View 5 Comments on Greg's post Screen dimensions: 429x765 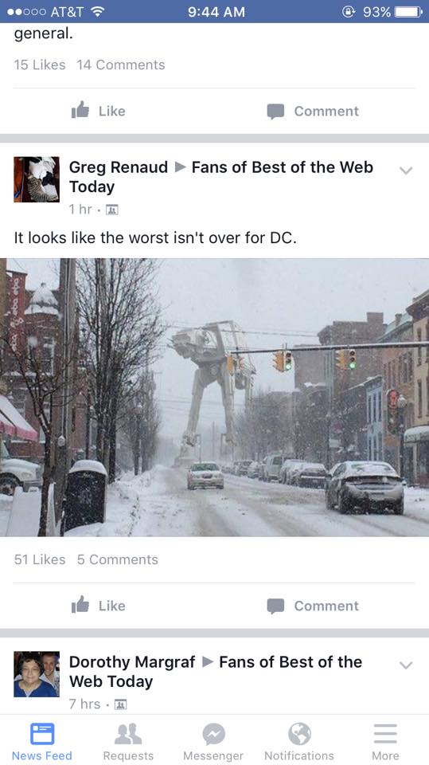coord(118,559)
